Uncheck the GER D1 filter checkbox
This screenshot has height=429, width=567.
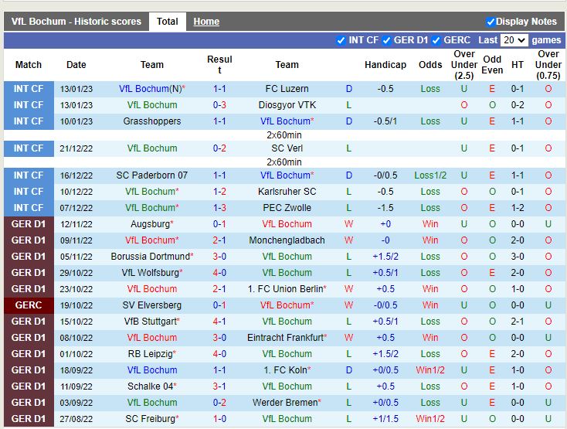(387, 40)
